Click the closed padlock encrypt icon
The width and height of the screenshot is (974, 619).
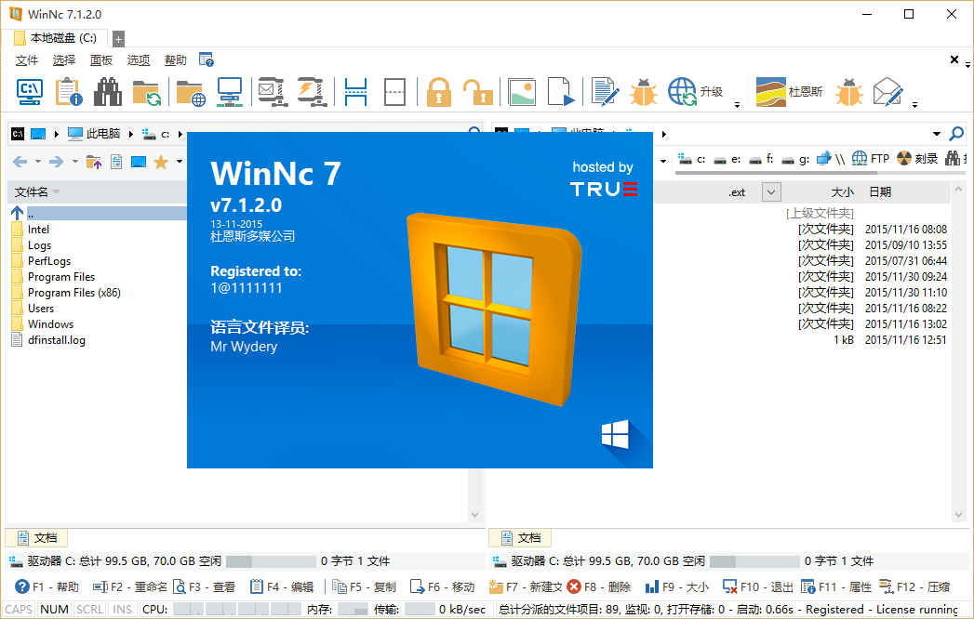pyautogui.click(x=438, y=92)
